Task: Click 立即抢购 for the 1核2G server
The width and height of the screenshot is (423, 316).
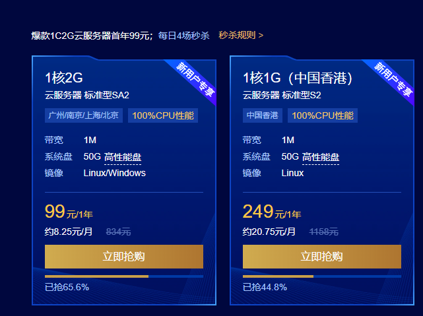Action: click(x=123, y=257)
